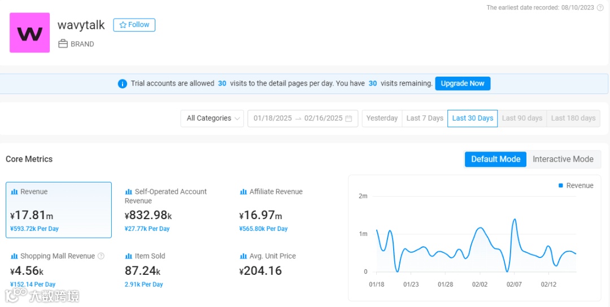Click the Item Sold chart icon
Image resolution: width=610 pixels, height=307 pixels.
click(128, 256)
